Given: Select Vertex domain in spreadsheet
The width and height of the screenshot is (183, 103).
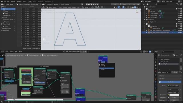Looking at the screenshot, I should 8,9.
